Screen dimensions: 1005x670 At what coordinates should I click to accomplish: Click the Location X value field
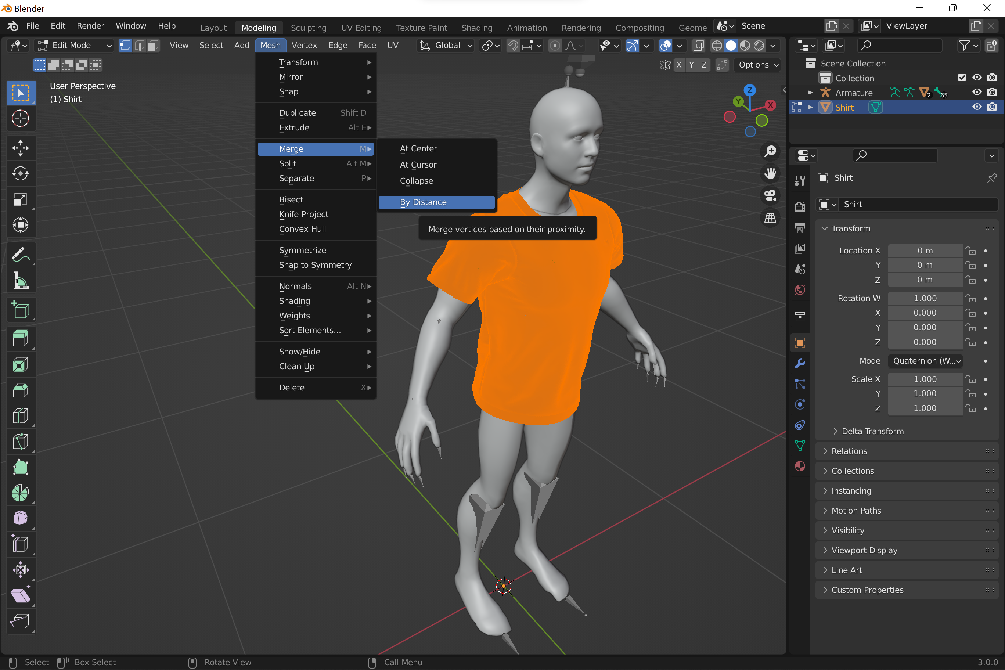[925, 251]
